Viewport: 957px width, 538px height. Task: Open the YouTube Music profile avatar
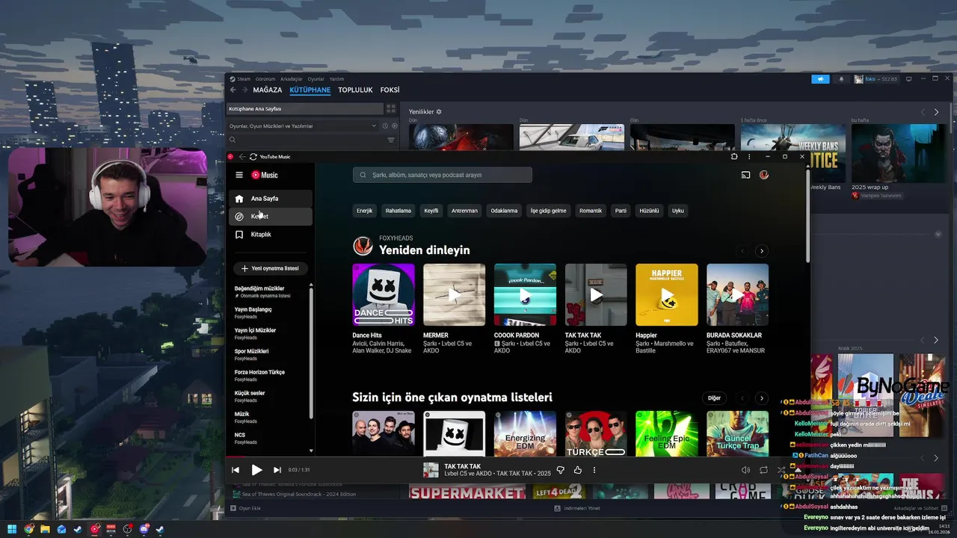[764, 175]
